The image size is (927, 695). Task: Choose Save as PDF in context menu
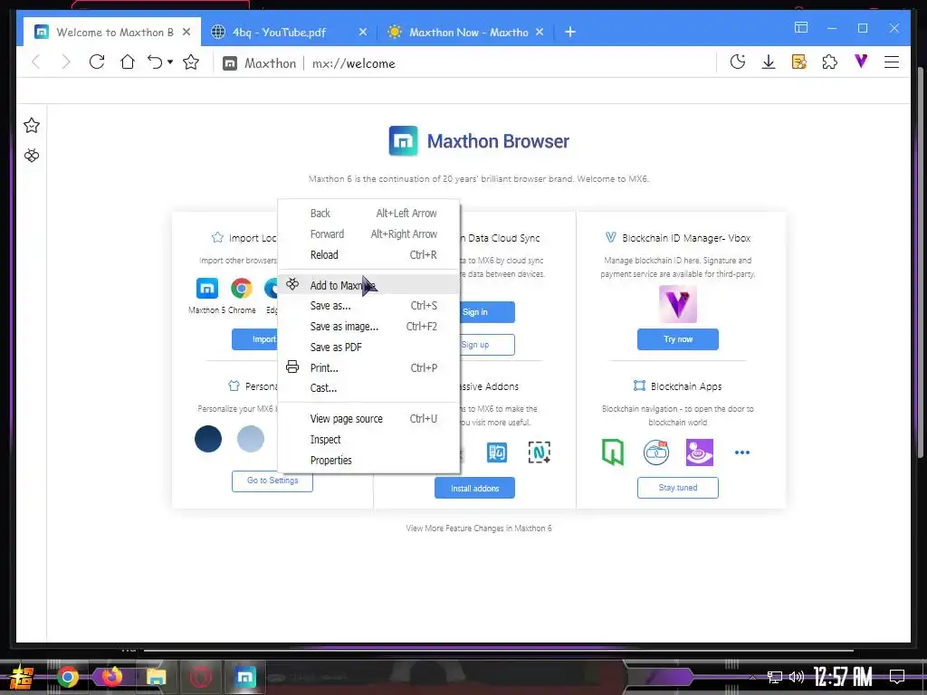(x=369, y=347)
